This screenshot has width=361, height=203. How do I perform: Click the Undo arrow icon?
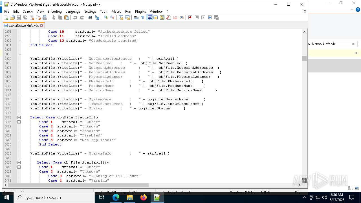coord(75,17)
